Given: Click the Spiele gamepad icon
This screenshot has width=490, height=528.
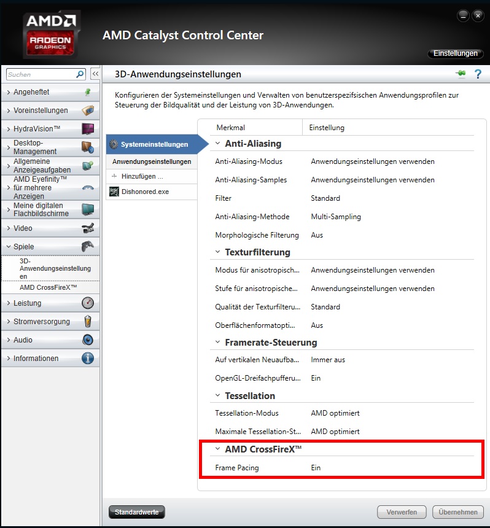Looking at the screenshot, I should point(88,246).
